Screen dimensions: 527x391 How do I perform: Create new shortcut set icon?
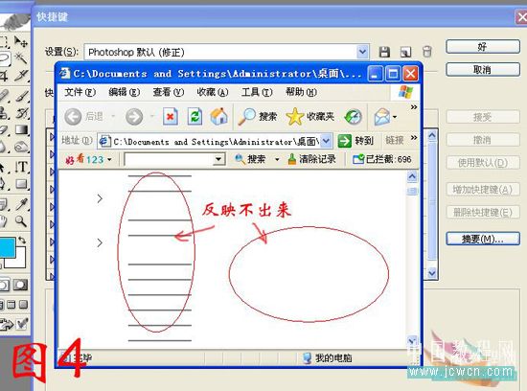(x=405, y=52)
